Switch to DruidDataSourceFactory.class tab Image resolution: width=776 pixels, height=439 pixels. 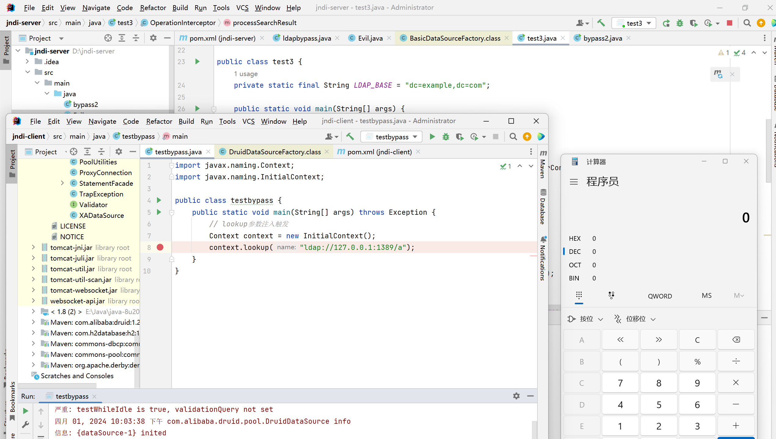coord(275,152)
